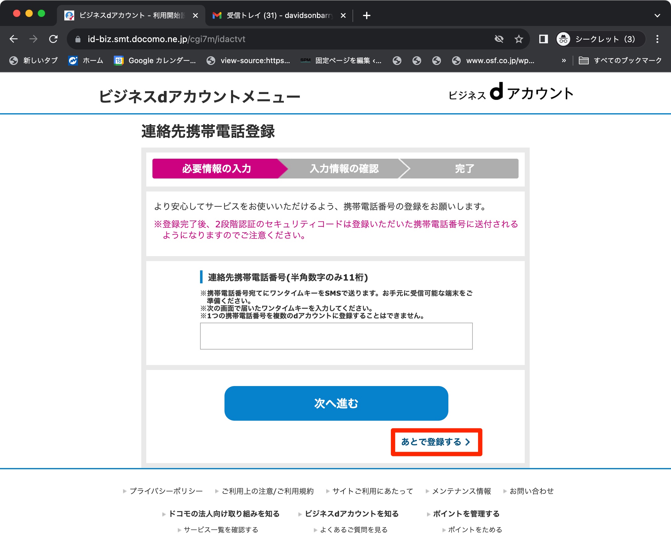The height and width of the screenshot is (537, 671).
Task: Open the お問い合わせ footer link
Action: point(532,491)
